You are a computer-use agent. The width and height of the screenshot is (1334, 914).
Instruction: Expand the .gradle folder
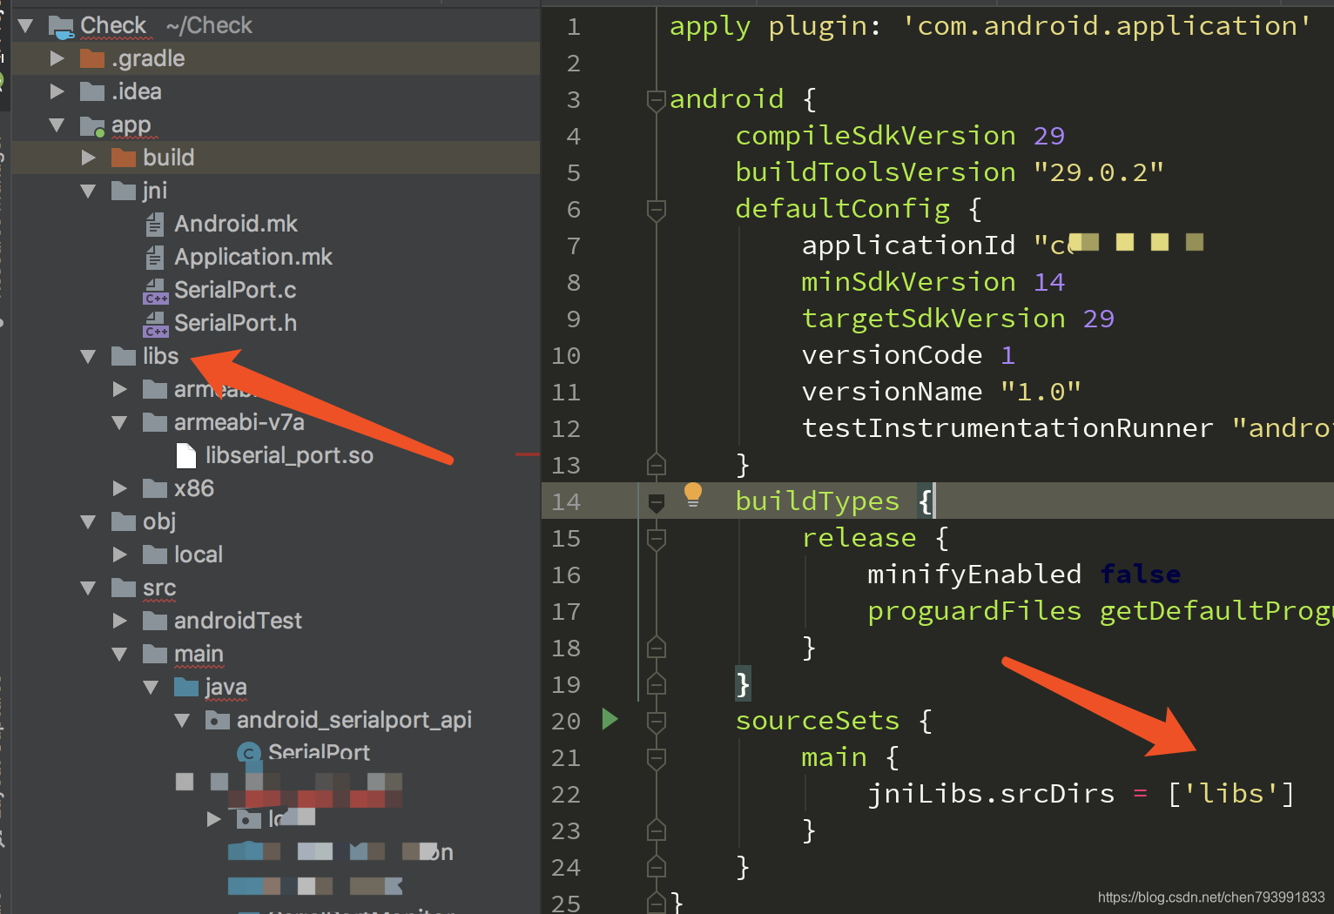57,58
